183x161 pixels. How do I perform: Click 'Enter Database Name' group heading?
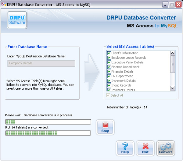27,47
